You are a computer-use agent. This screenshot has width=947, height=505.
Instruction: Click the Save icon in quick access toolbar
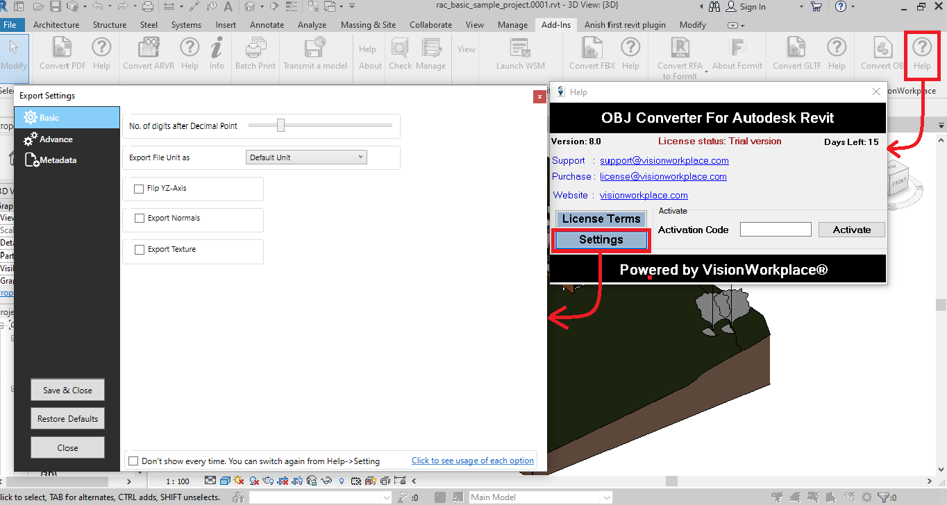pyautogui.click(x=56, y=7)
